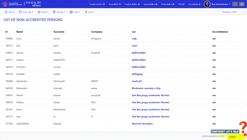Click ID 106666 cell

coord(9,81)
